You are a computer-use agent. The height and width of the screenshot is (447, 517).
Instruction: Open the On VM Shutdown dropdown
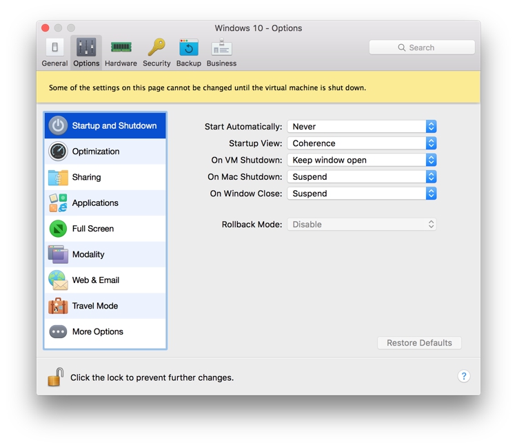(x=362, y=160)
